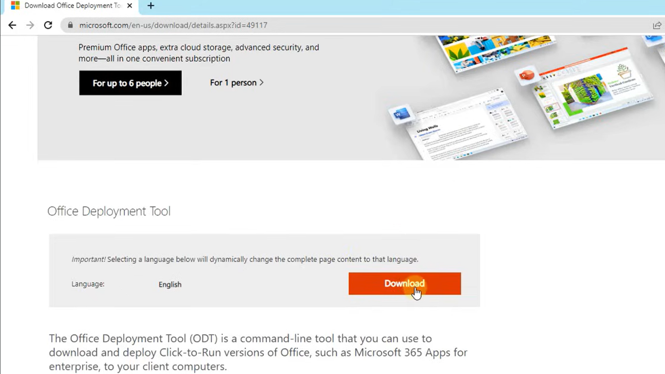
Task: Open the share page icon
Action: [x=657, y=25]
